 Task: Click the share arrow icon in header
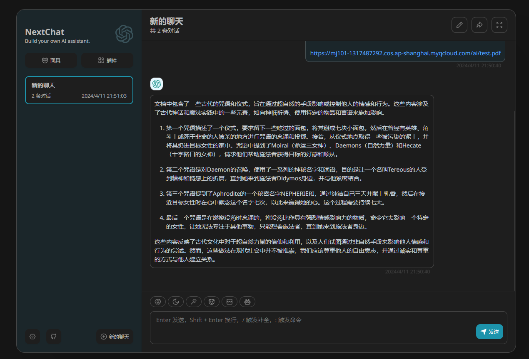click(x=479, y=25)
